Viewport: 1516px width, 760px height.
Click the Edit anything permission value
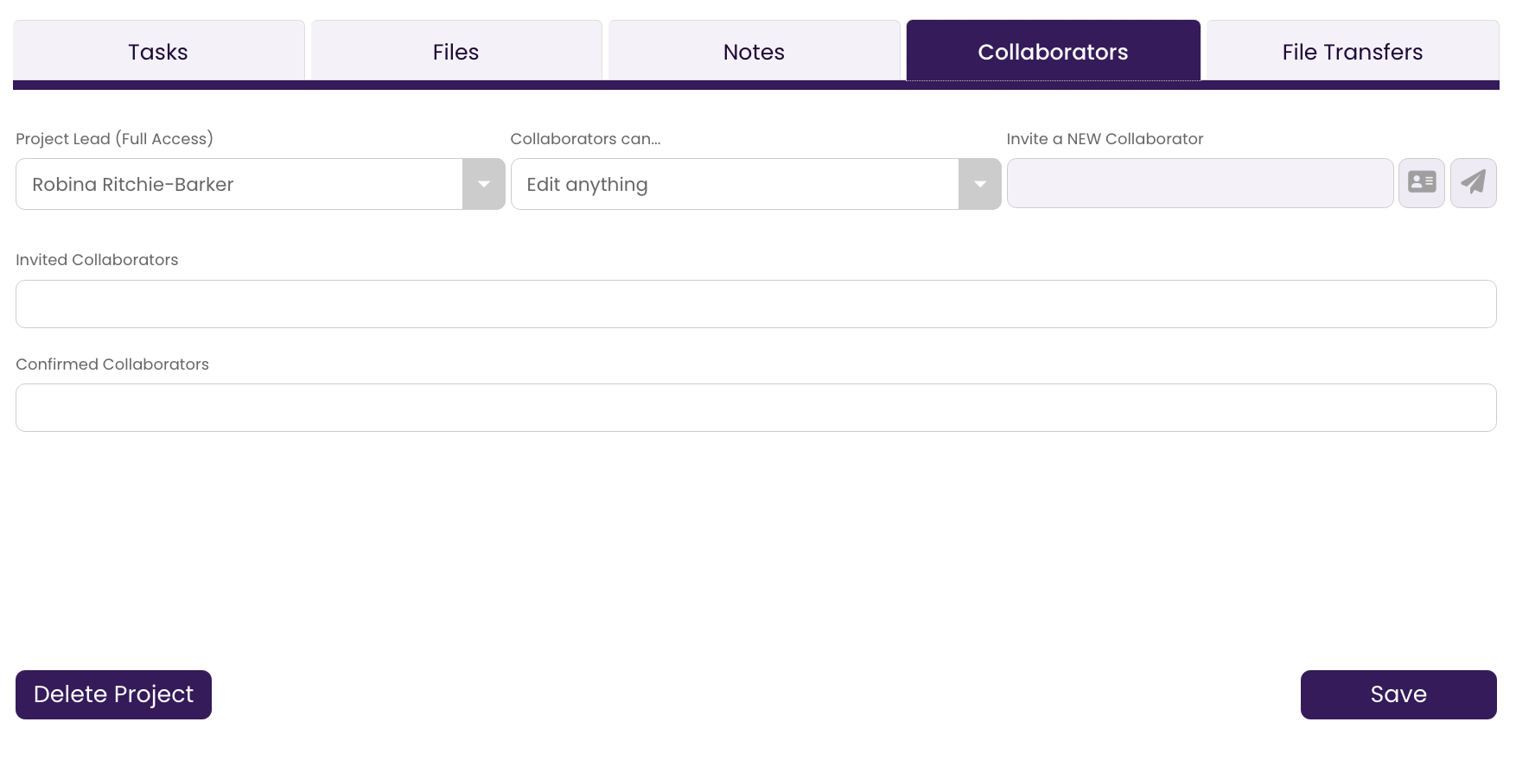[587, 184]
